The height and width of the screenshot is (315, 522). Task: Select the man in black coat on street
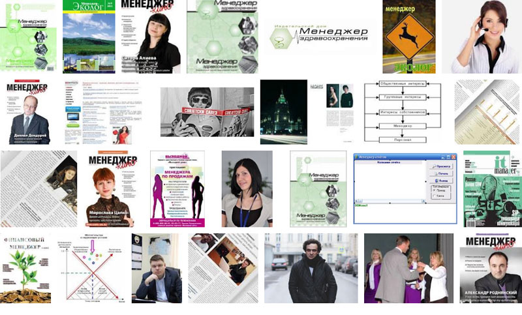click(x=311, y=268)
